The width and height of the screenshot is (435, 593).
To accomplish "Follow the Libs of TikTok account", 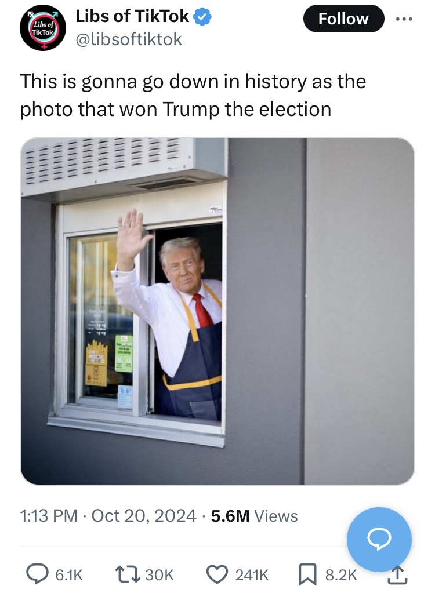I will pyautogui.click(x=343, y=19).
